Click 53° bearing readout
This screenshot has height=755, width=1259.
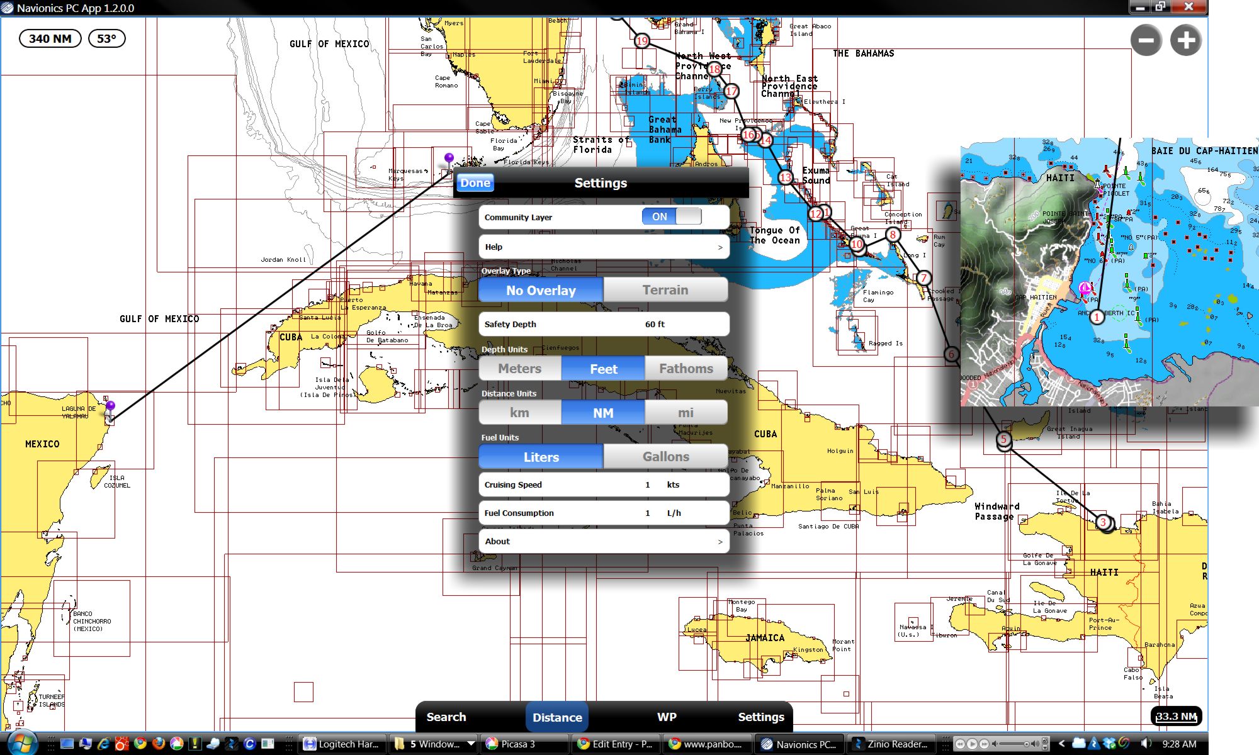pos(107,38)
